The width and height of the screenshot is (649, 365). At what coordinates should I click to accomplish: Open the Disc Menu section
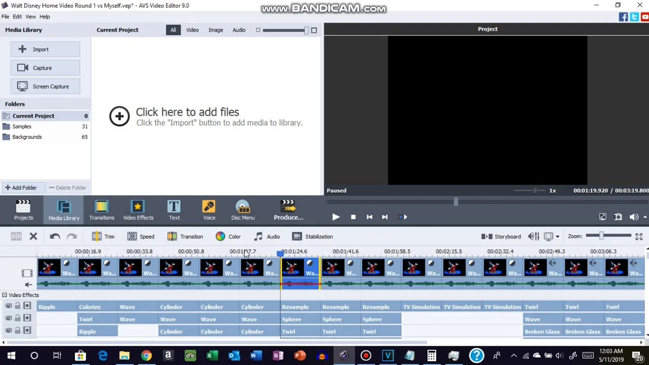pyautogui.click(x=243, y=210)
